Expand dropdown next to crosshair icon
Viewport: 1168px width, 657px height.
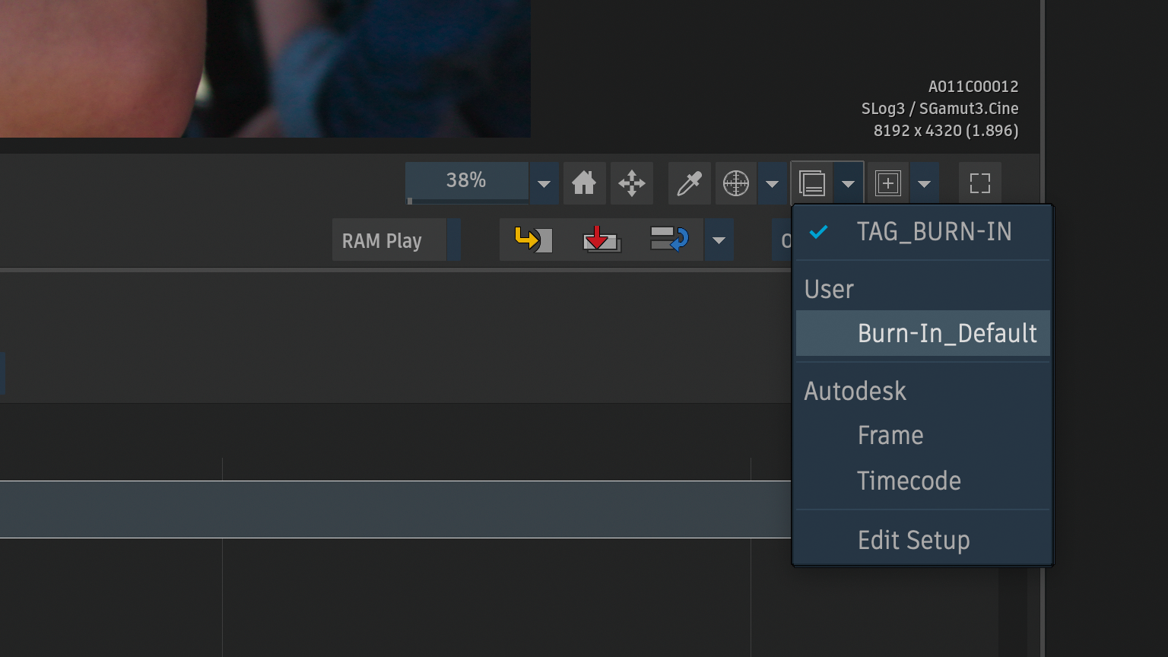pyautogui.click(x=772, y=184)
